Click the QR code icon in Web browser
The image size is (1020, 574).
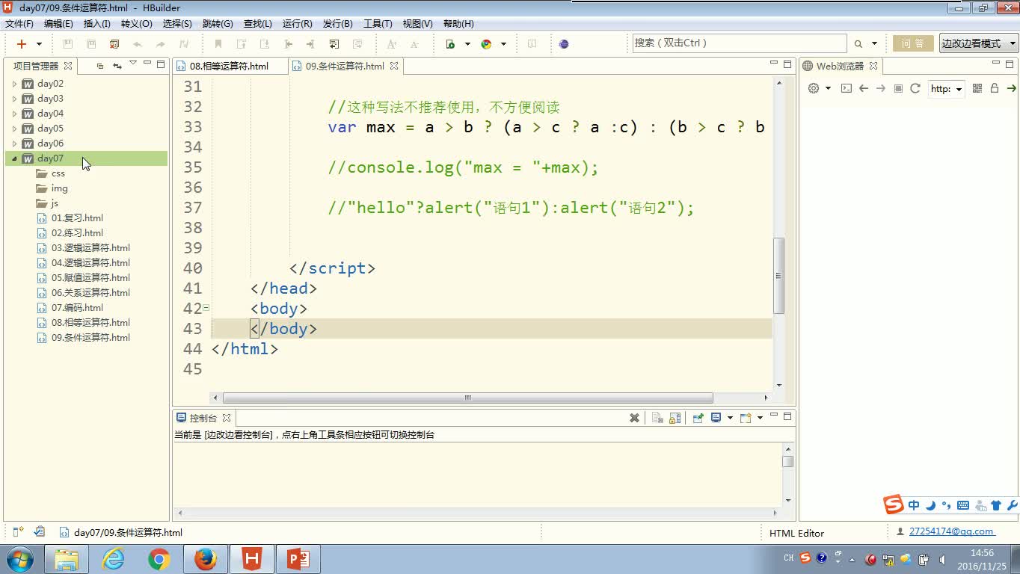pos(977,88)
